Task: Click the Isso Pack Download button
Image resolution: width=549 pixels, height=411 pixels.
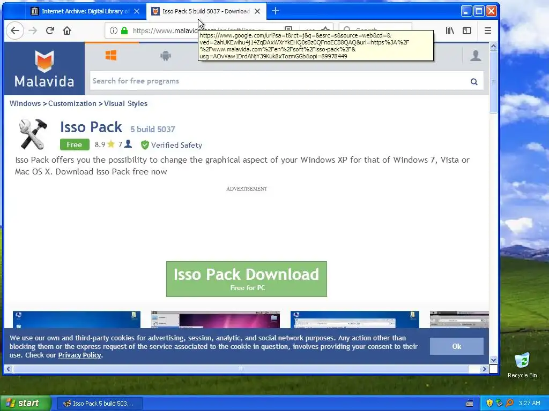Action: pos(247,279)
